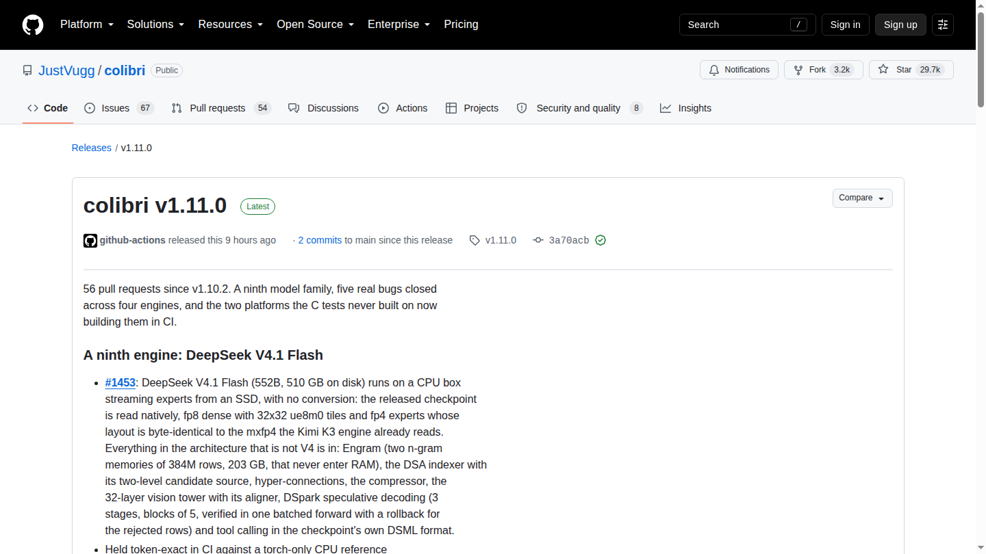Image resolution: width=986 pixels, height=554 pixels.
Task: Click the Public visibility badge
Action: 166,70
